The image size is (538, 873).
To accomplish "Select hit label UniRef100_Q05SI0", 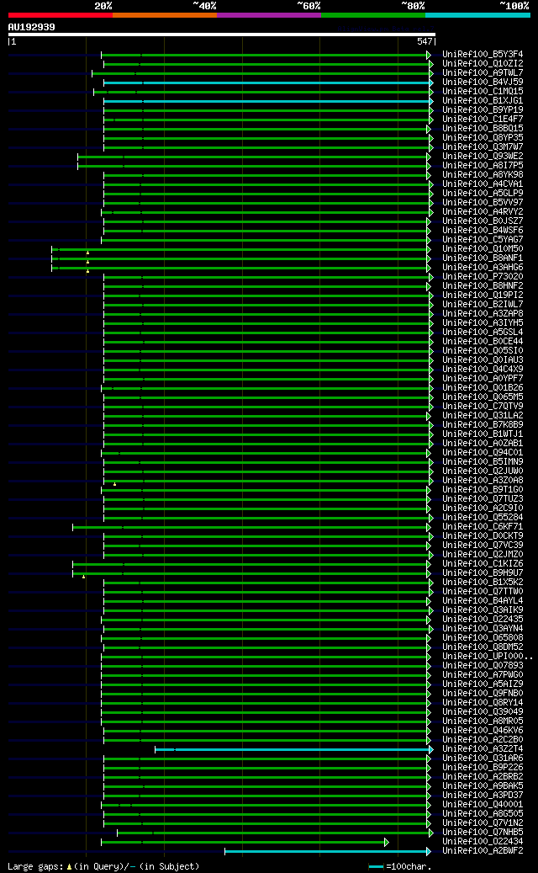I will [483, 351].
